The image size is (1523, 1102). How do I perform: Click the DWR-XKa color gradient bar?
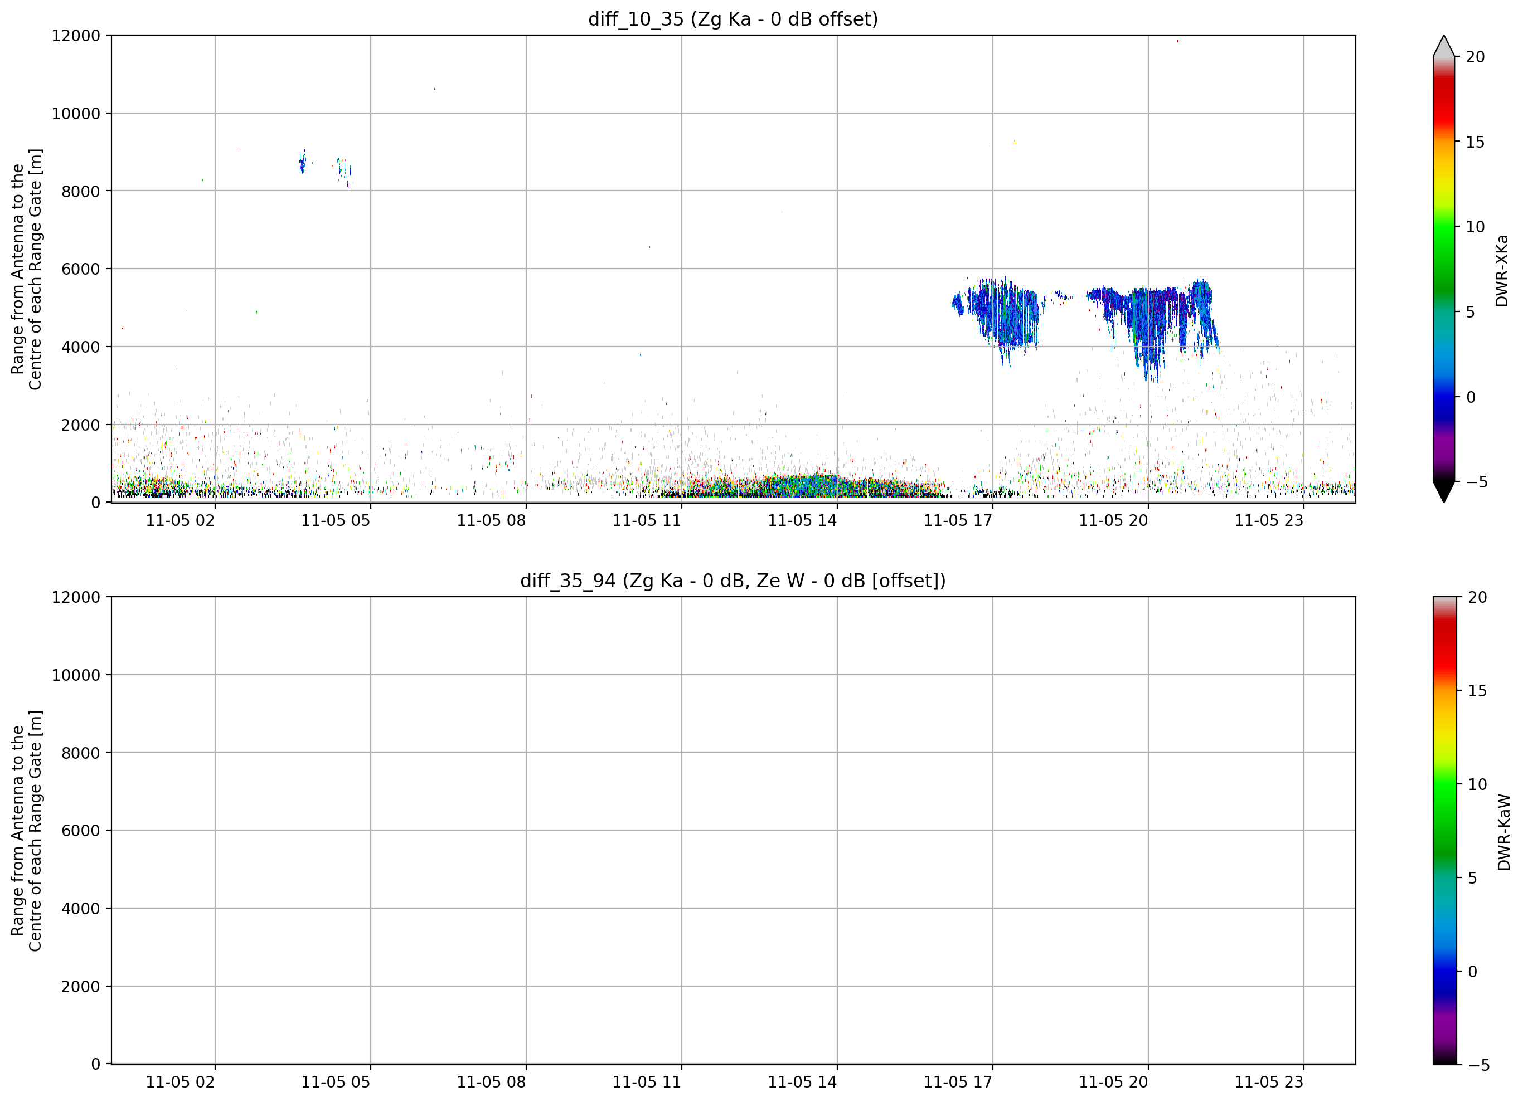1444,269
